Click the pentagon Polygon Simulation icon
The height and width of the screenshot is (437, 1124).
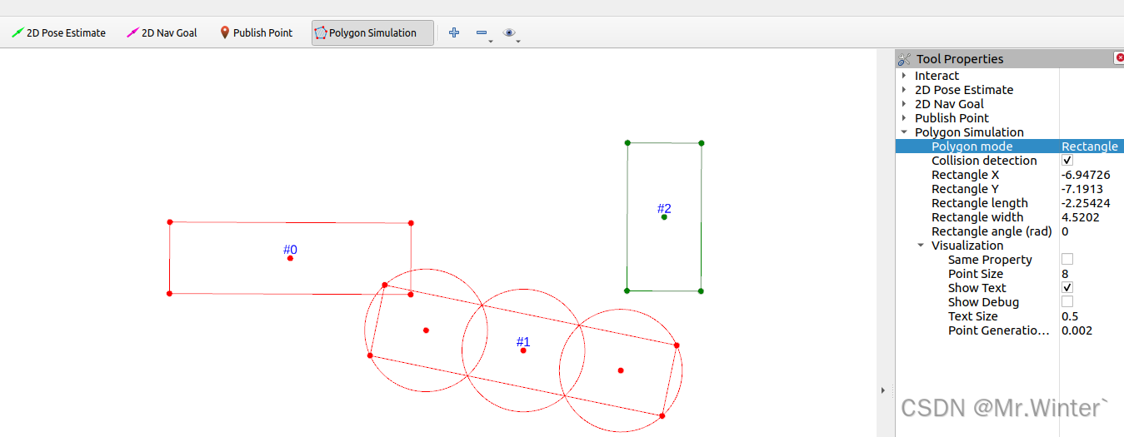coord(321,33)
